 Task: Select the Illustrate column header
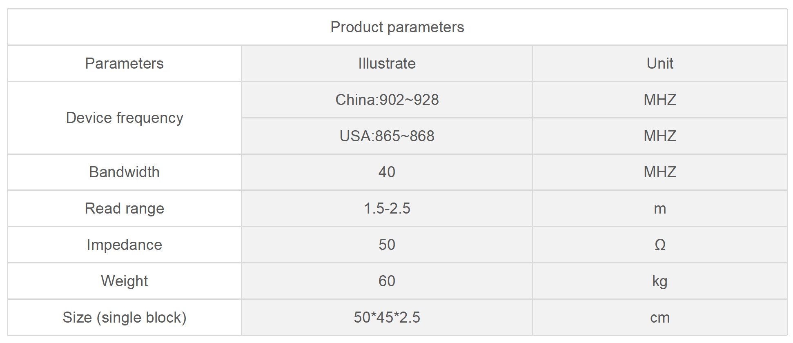[387, 63]
